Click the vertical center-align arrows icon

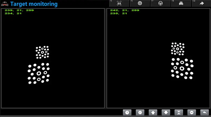click(x=179, y=113)
